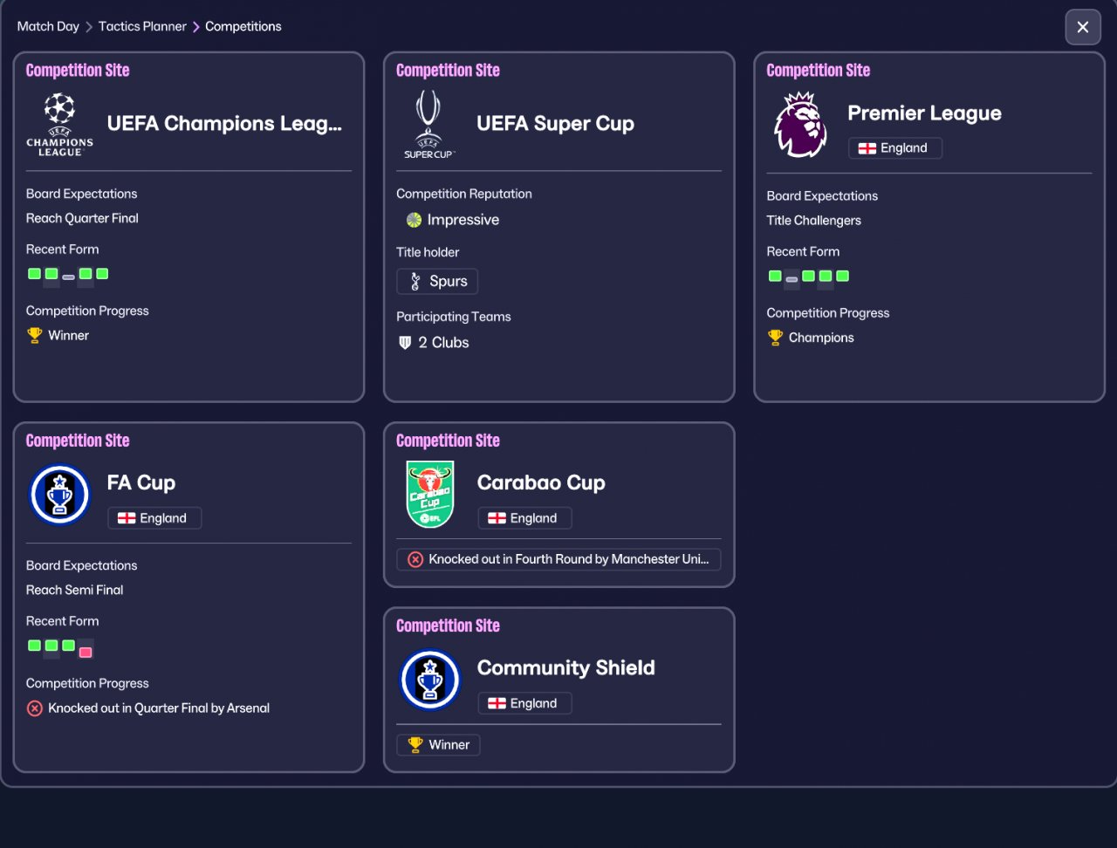The width and height of the screenshot is (1117, 848).
Task: Click the Community Shield Winner trophy icon
Action: (415, 745)
